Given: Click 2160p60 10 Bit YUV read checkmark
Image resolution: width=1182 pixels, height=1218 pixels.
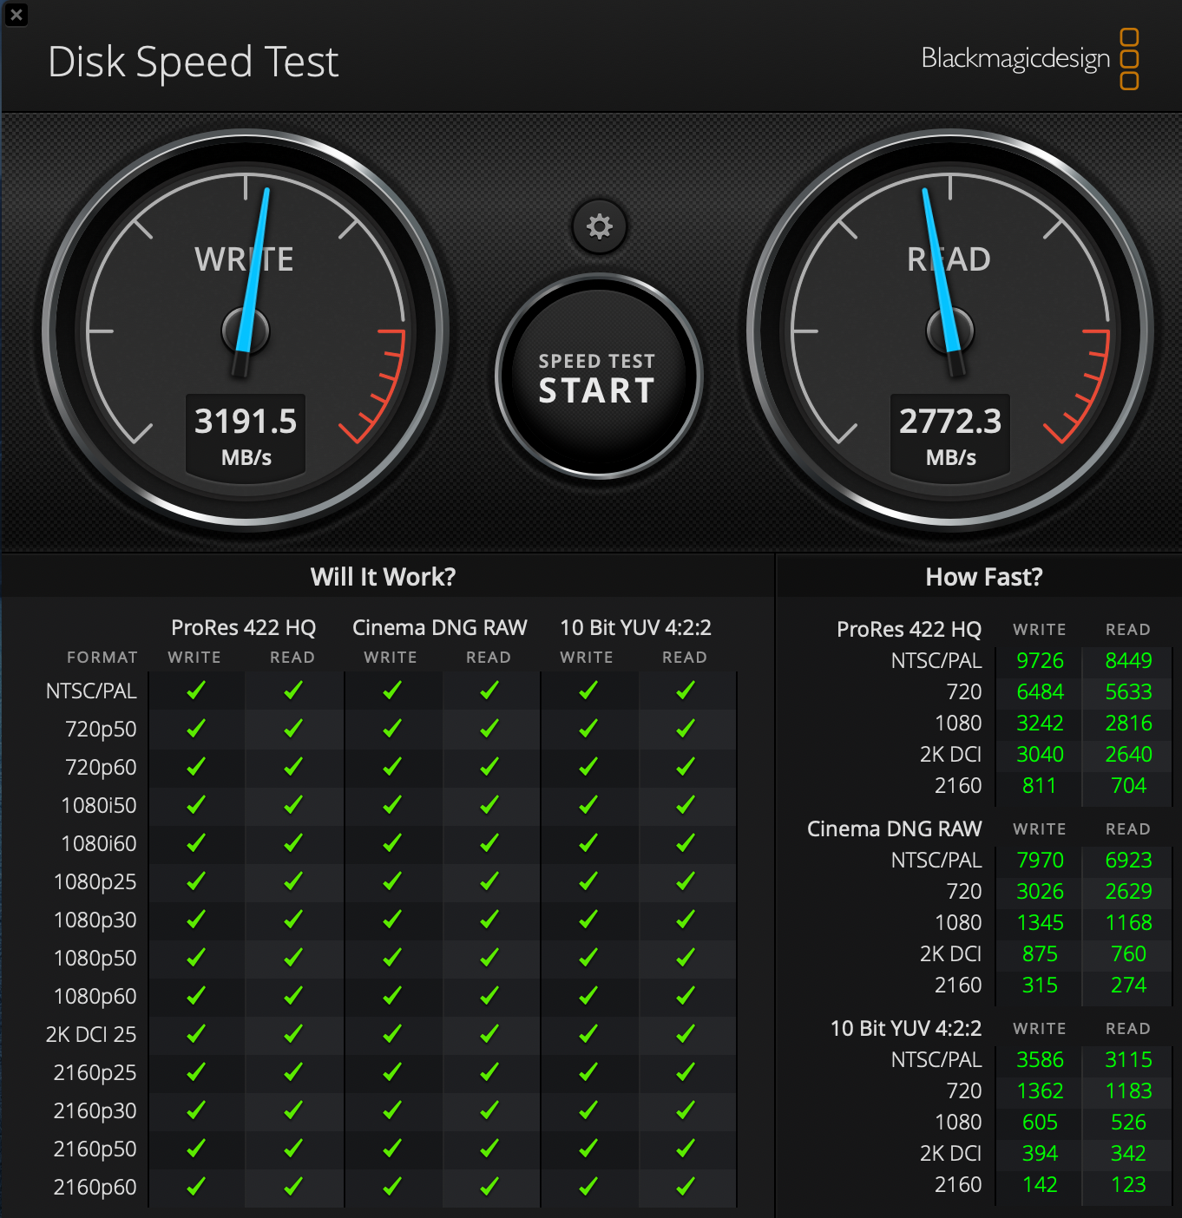Looking at the screenshot, I should (x=686, y=1187).
